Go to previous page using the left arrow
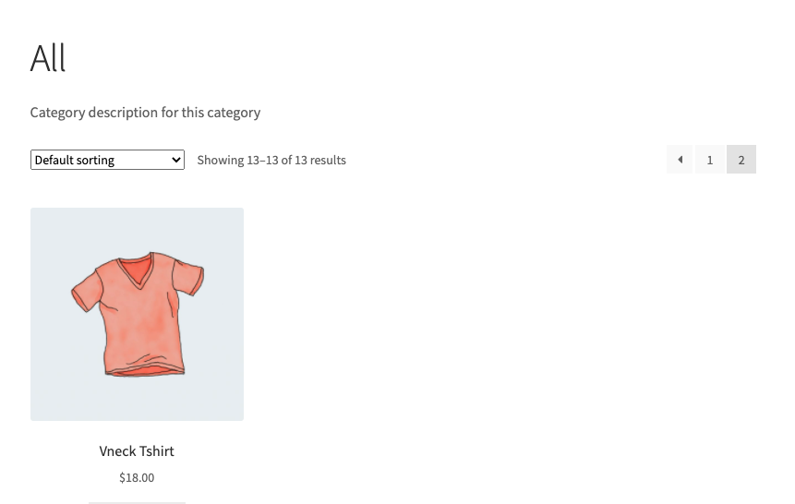Image resolution: width=795 pixels, height=504 pixels. (x=680, y=160)
